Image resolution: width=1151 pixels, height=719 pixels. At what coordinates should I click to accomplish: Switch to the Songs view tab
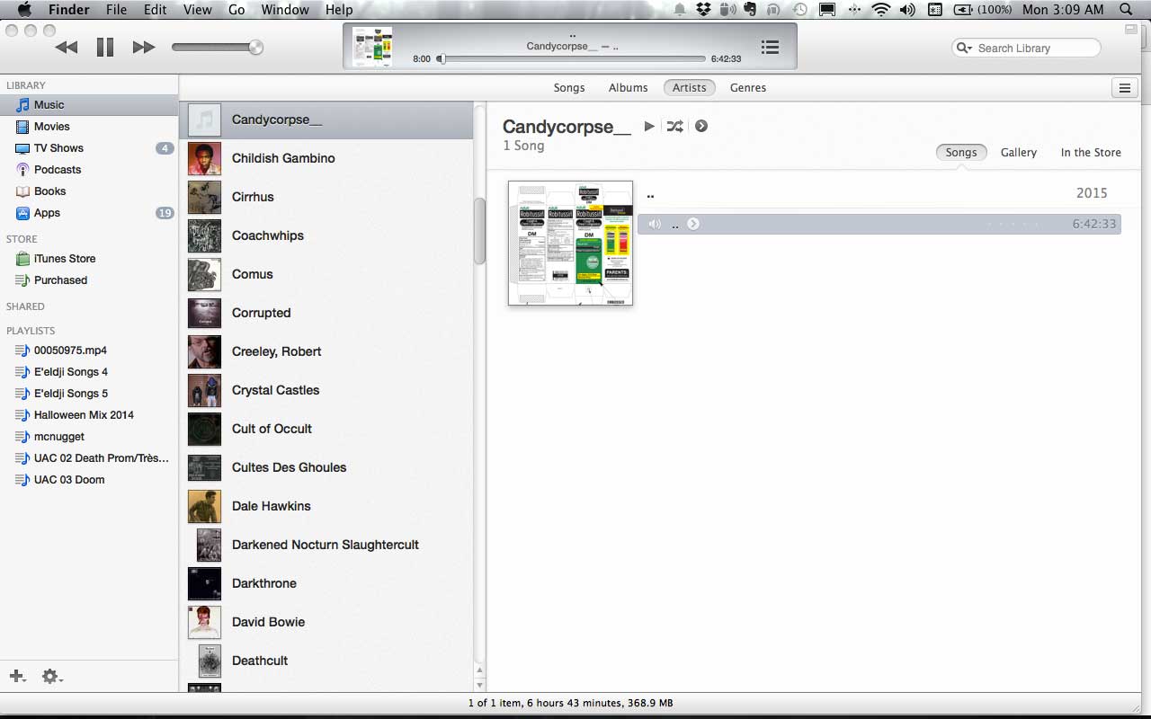coord(569,87)
